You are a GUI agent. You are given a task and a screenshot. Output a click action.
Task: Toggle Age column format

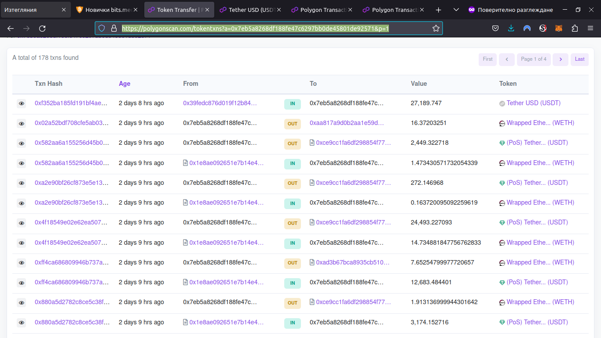click(125, 84)
